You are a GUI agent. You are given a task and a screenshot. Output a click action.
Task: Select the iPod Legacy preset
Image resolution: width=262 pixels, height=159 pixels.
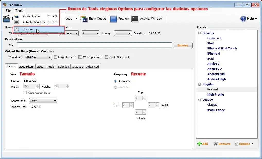click(216, 110)
